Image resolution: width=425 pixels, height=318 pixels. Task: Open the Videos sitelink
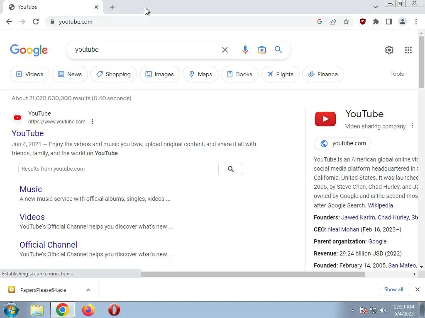click(32, 217)
